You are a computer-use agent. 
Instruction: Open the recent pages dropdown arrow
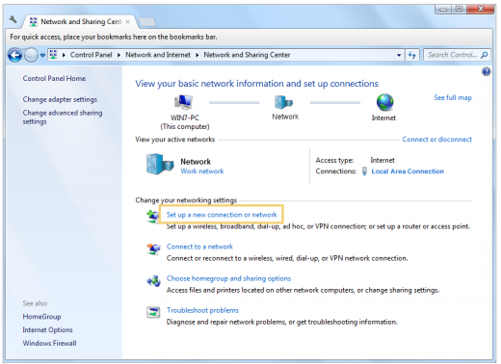[x=42, y=55]
